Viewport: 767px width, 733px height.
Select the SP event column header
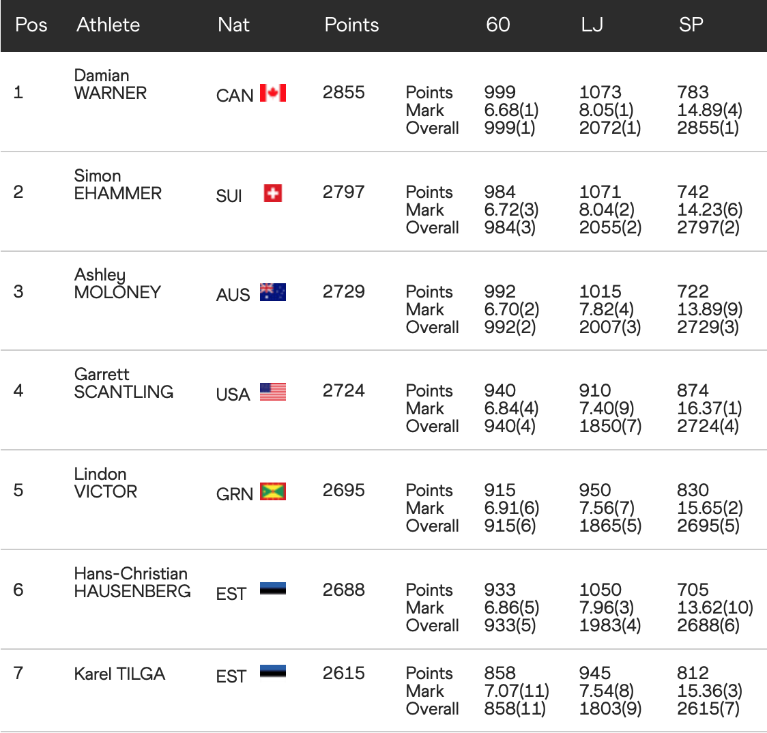[691, 25]
